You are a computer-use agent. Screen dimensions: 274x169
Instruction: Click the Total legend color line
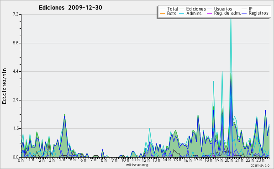click(163, 9)
